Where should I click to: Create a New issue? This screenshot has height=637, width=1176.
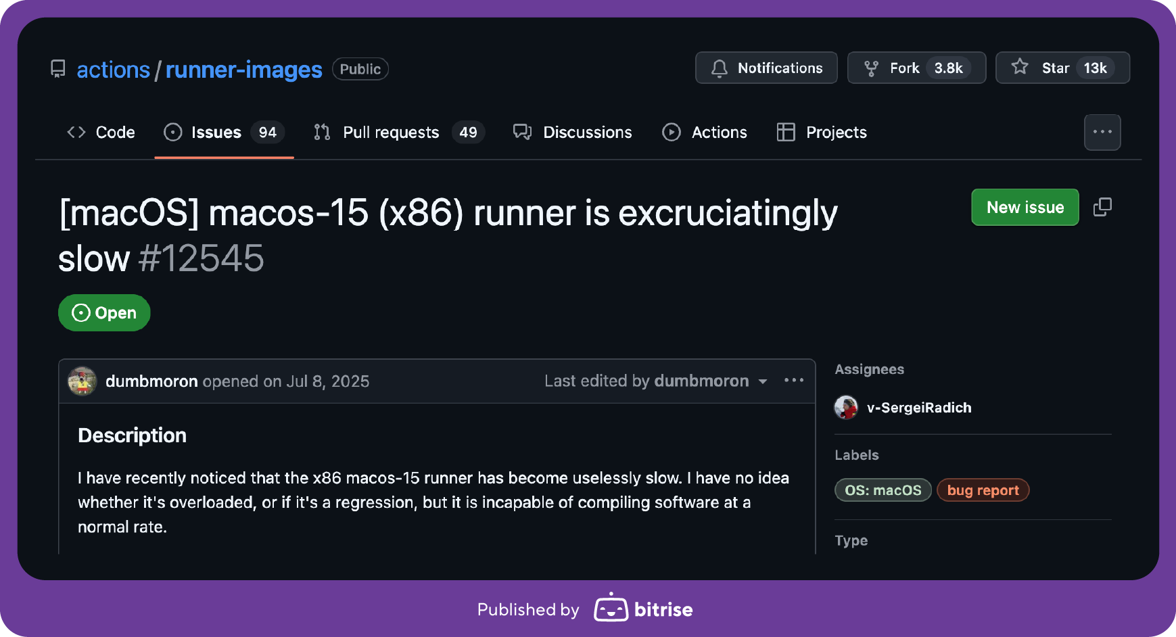(x=1025, y=207)
